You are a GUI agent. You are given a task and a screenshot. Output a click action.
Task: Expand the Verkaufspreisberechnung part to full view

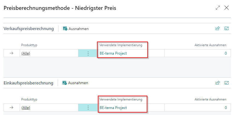226,28
